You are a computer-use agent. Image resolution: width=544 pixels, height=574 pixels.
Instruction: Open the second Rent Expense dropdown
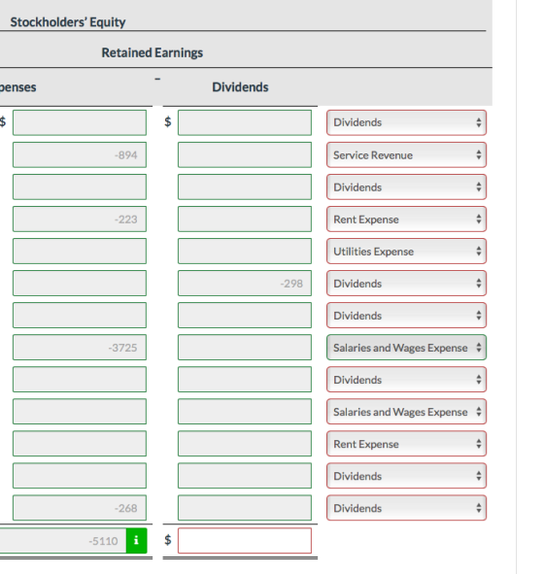(x=406, y=444)
